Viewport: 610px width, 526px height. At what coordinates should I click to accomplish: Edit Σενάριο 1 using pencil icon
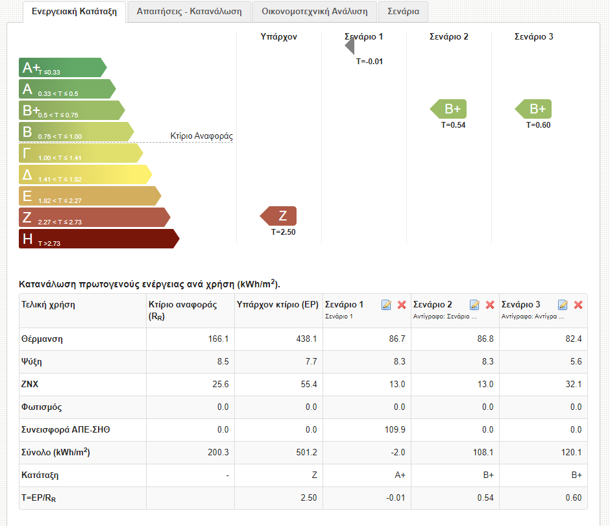pos(387,305)
